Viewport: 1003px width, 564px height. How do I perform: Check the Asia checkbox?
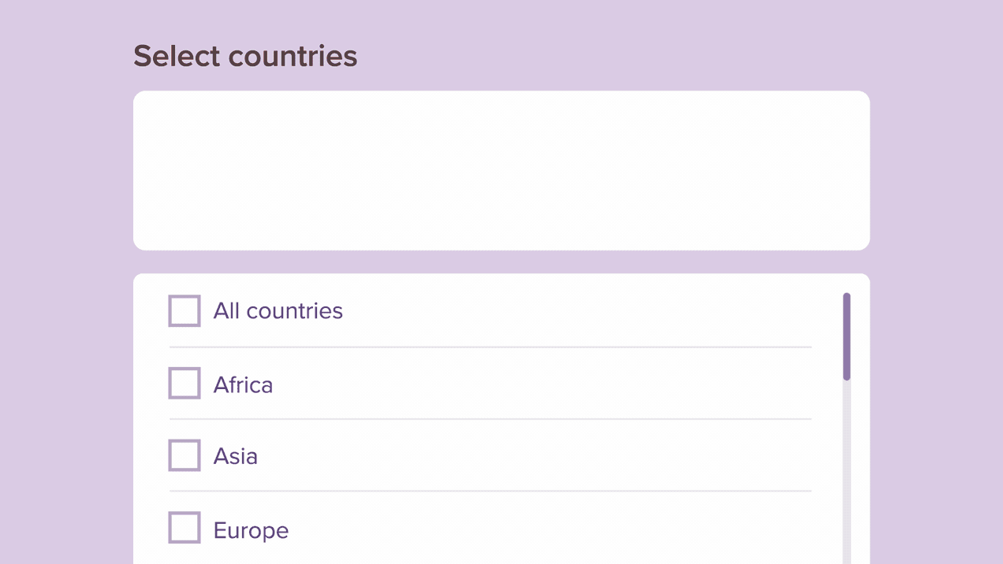tap(183, 455)
